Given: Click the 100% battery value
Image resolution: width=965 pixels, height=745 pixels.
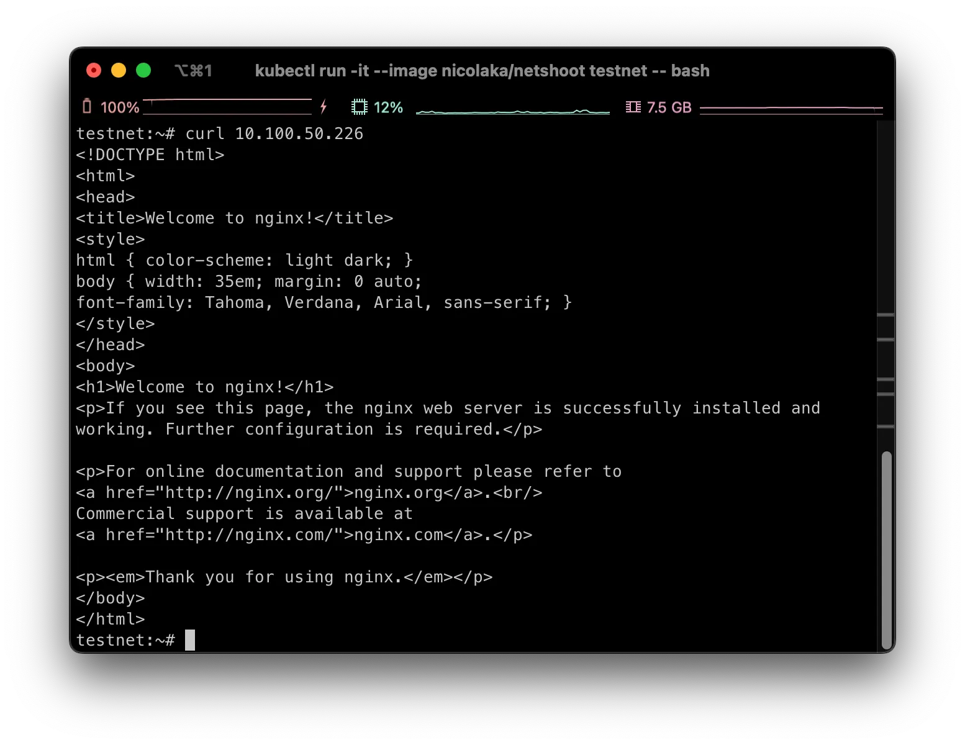Looking at the screenshot, I should [120, 107].
